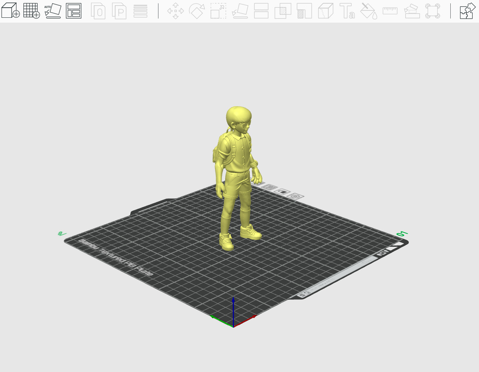Open the Cut tool
Image resolution: width=479 pixels, height=372 pixels.
261,11
